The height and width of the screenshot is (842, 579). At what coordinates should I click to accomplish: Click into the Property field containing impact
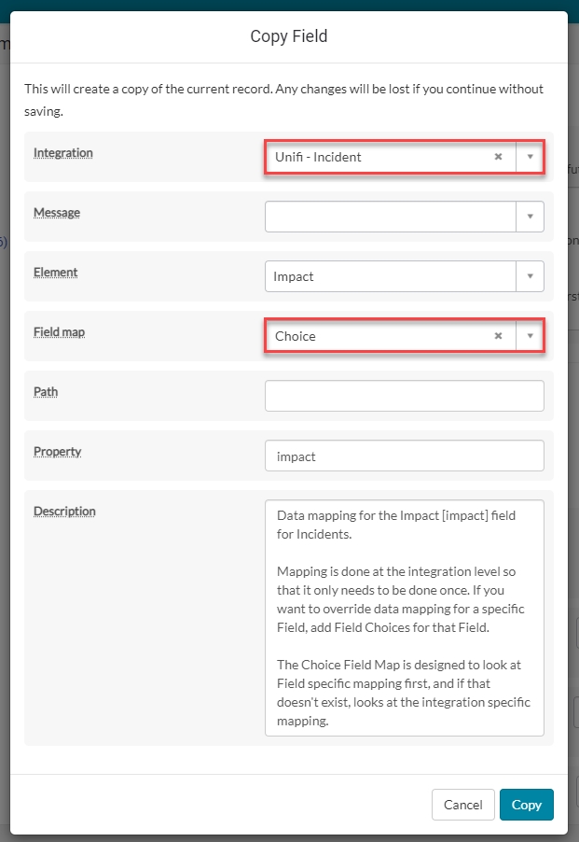point(404,456)
